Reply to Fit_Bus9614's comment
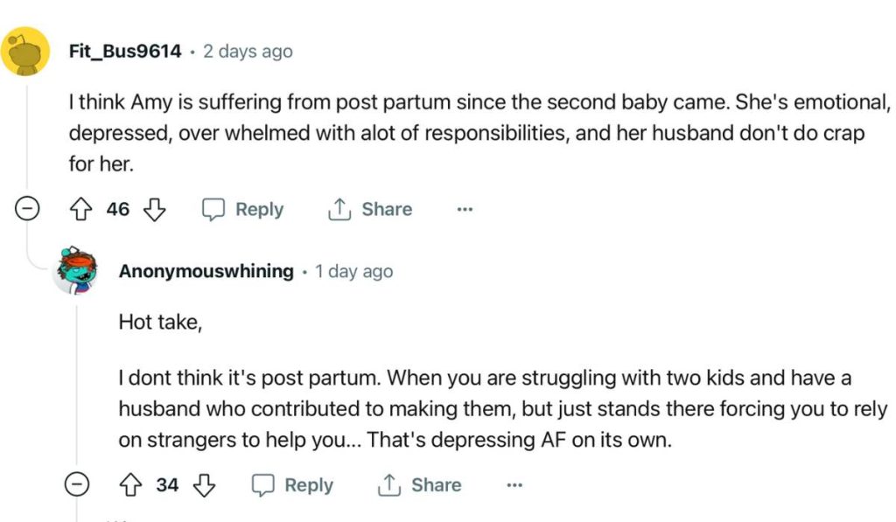 pyautogui.click(x=243, y=210)
